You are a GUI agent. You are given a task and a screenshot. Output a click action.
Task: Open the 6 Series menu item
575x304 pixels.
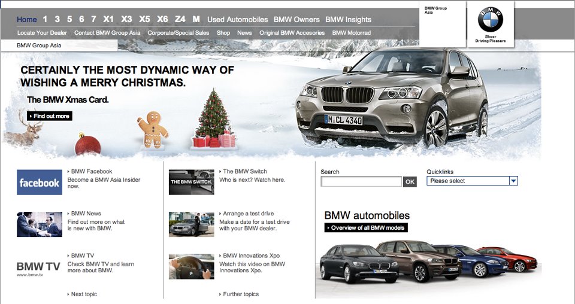point(81,19)
